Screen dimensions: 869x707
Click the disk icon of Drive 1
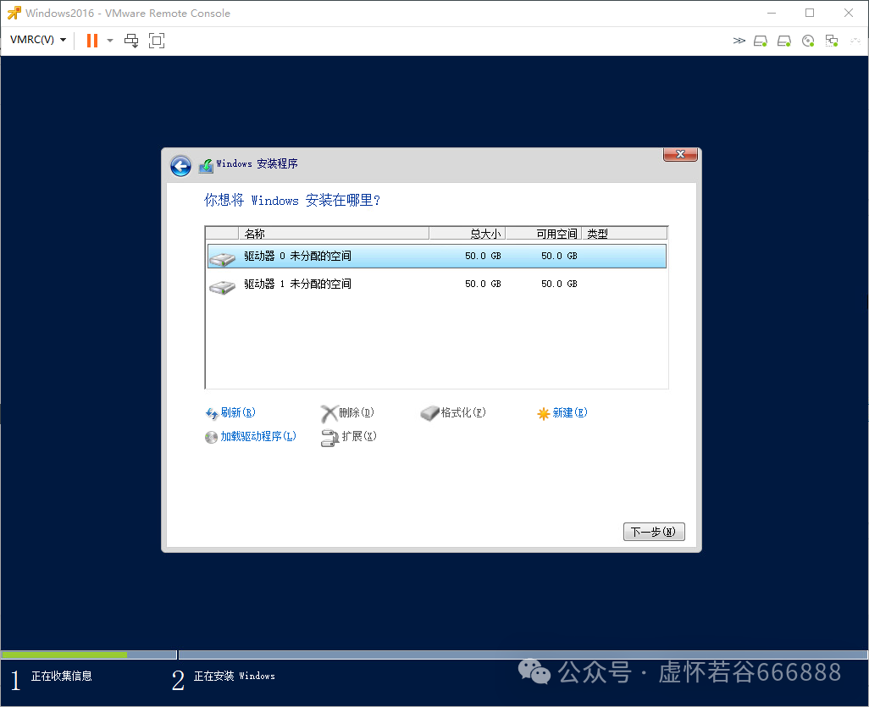[x=223, y=286]
